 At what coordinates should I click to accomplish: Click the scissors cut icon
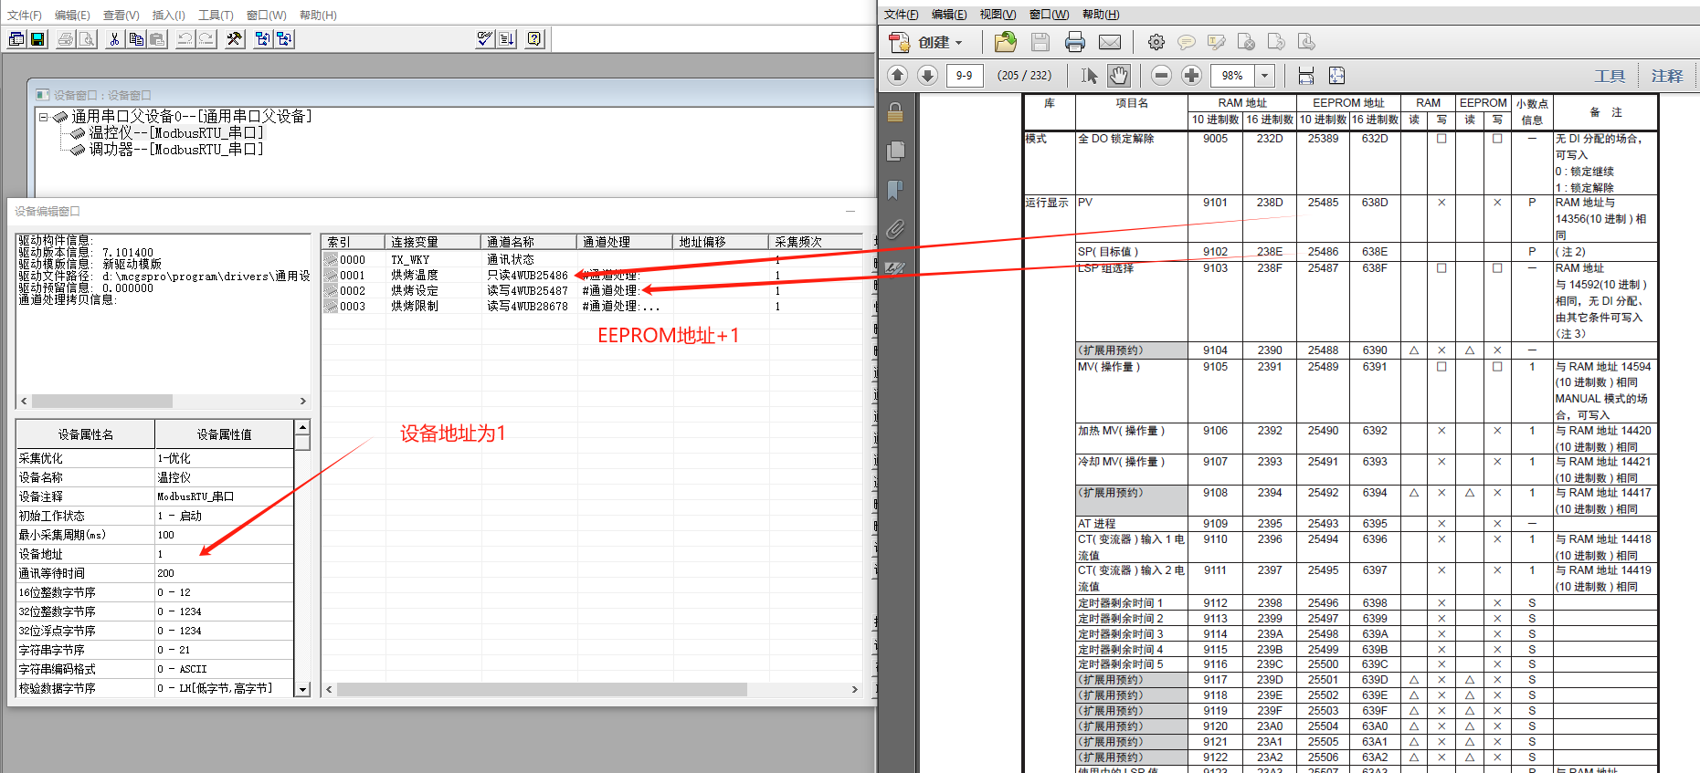point(114,39)
